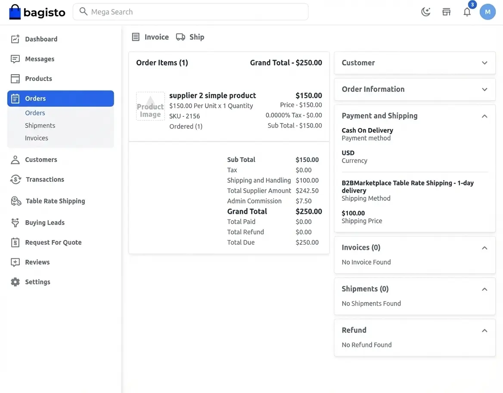503x393 pixels.
Task: Create an Invoice for this order
Action: click(x=150, y=37)
